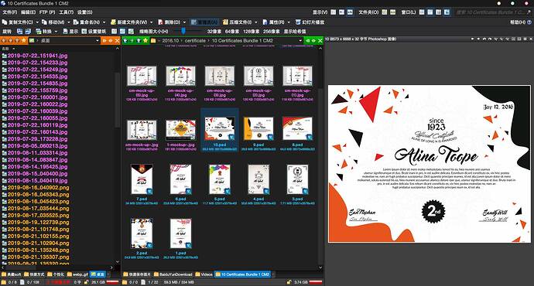Image resolution: width=534 pixels, height=286 pixels.
Task: Toggle the highlighted last window layout icon
Action: (447, 12)
